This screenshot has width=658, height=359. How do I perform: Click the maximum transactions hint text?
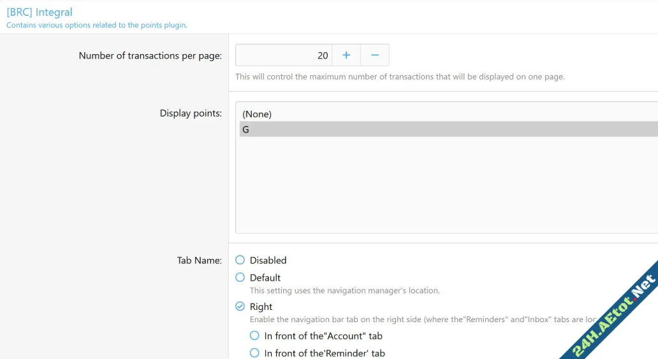[x=400, y=77]
